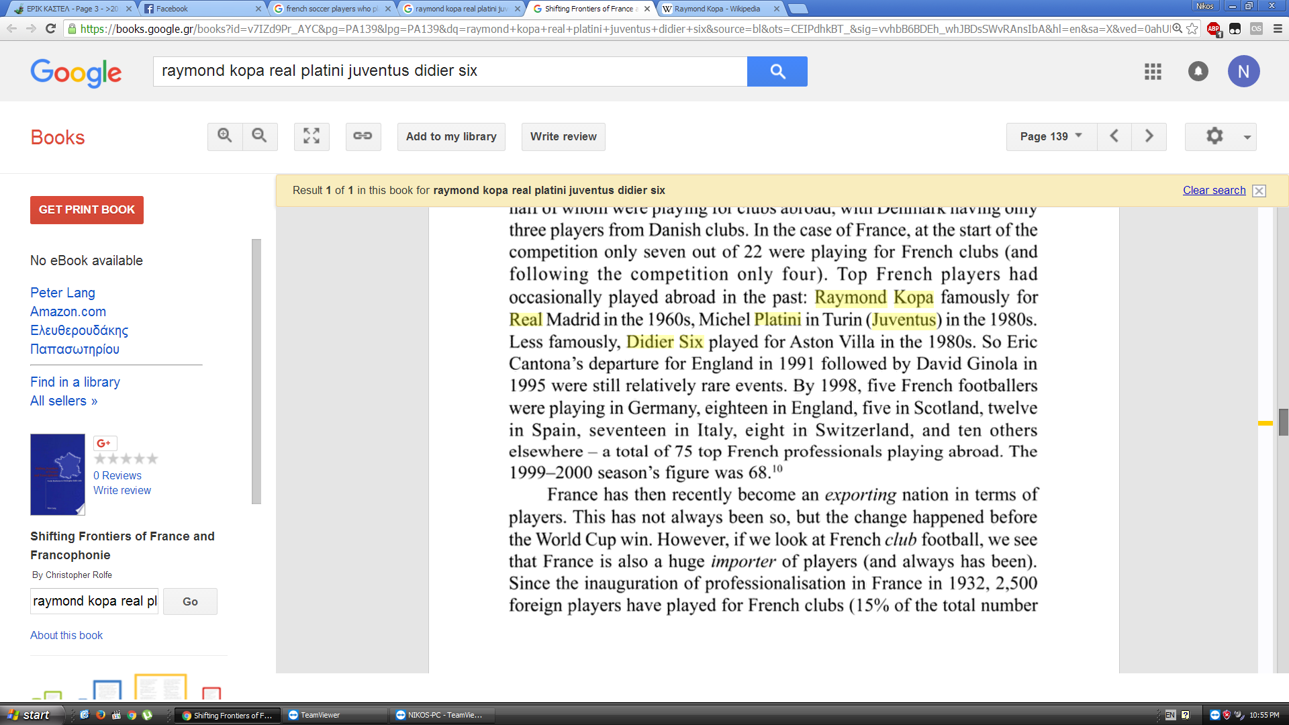Screen dimensions: 1289x725
Task: Click the zoom out magnifier in Books toolbar
Action: 260,136
